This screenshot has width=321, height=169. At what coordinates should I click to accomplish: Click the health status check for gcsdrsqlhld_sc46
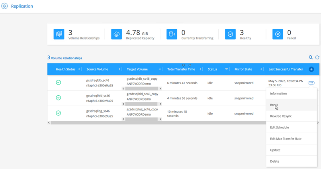coord(58,98)
